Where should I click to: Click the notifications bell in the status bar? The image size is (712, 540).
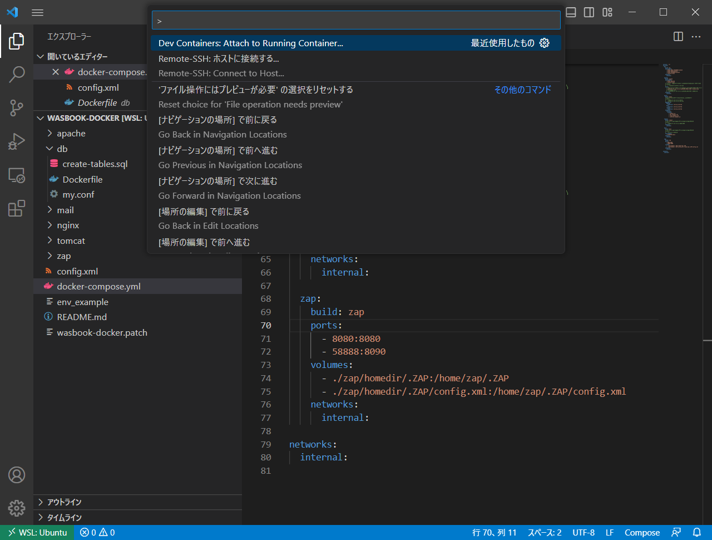coord(697,532)
